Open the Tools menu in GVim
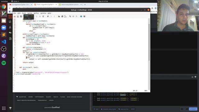Viewport: 199px width, 112px height. [x=24, y=13]
